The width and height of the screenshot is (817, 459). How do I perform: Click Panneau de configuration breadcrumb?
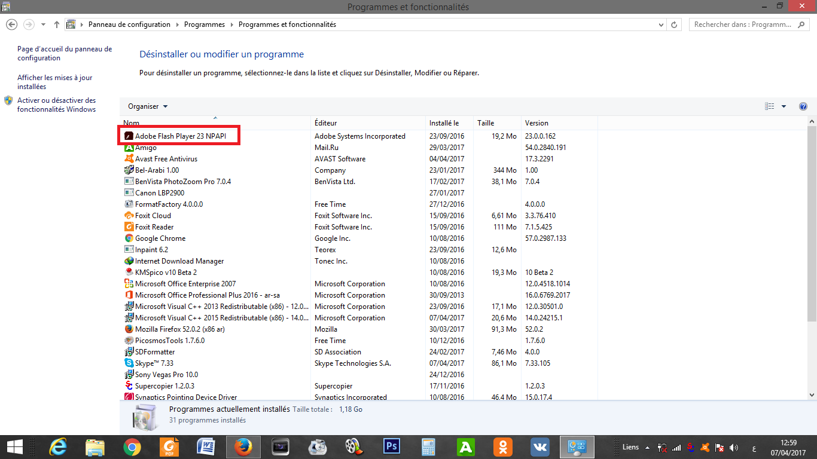coord(129,25)
